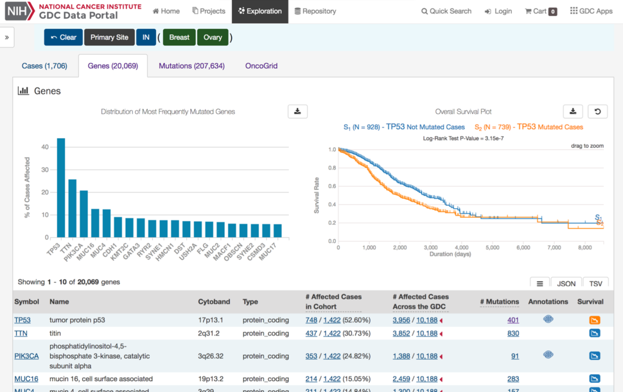Open Quick Search
The image size is (623, 392).
click(446, 11)
